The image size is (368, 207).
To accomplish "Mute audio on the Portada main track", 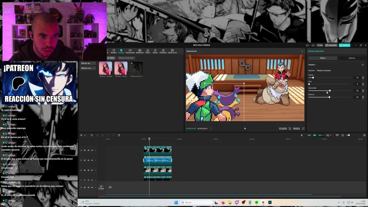I will [92, 187].
